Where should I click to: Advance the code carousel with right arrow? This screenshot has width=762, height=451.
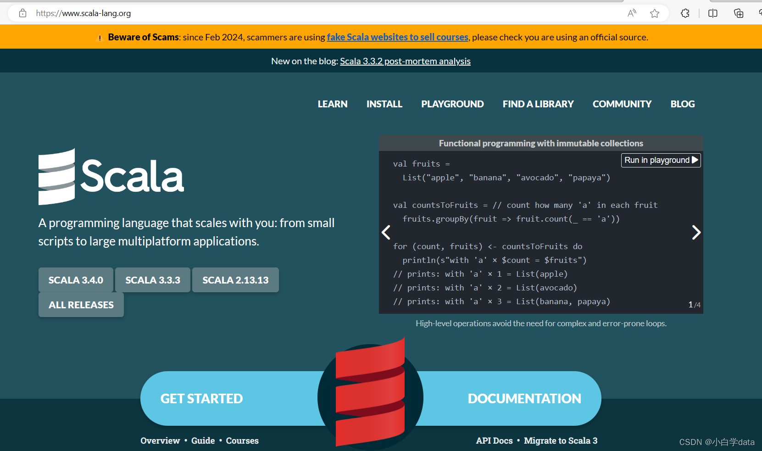(x=696, y=233)
